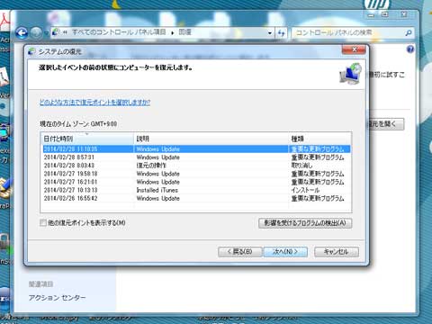Click the 復元の操作 description cell
This screenshot has height=324, width=432.
(151, 166)
